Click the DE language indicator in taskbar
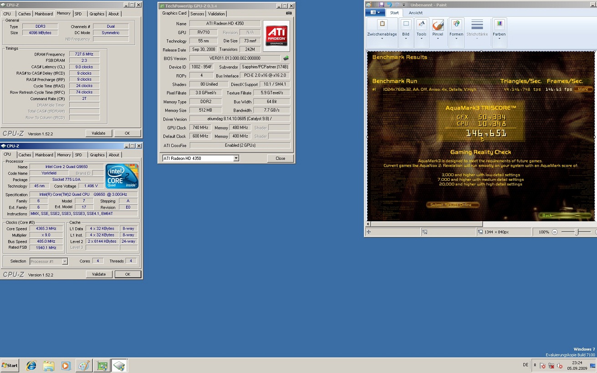This screenshot has width=597, height=373. click(526, 365)
